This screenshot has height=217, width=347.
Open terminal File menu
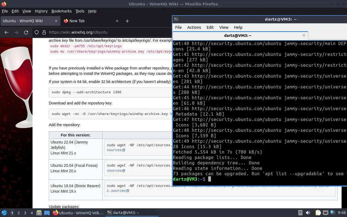178,27
